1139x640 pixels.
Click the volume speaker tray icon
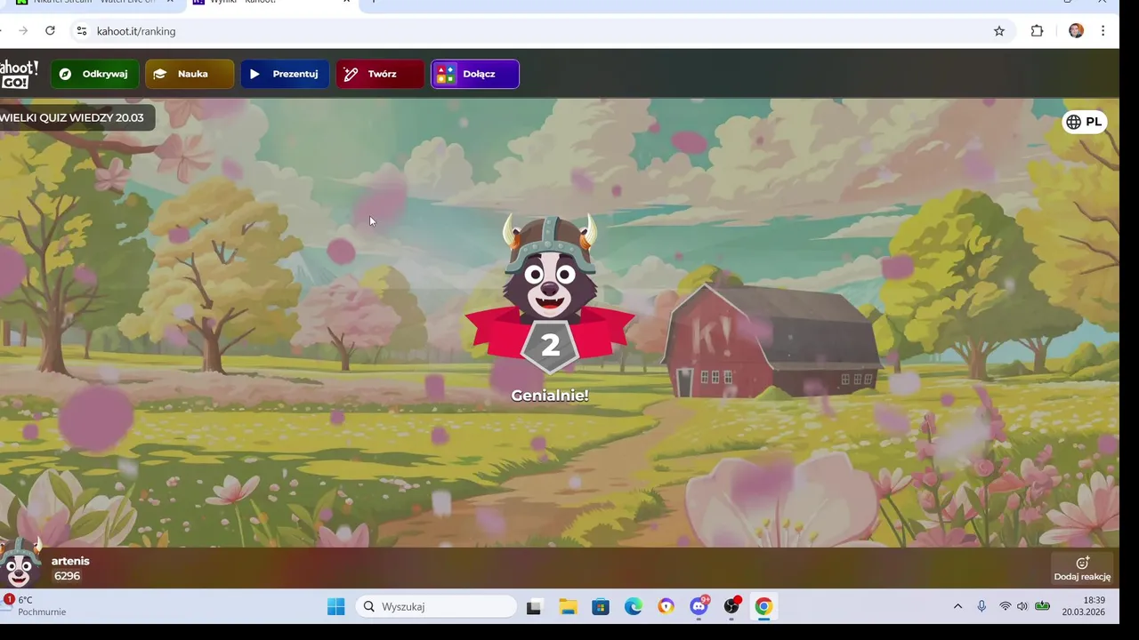pos(1022,606)
